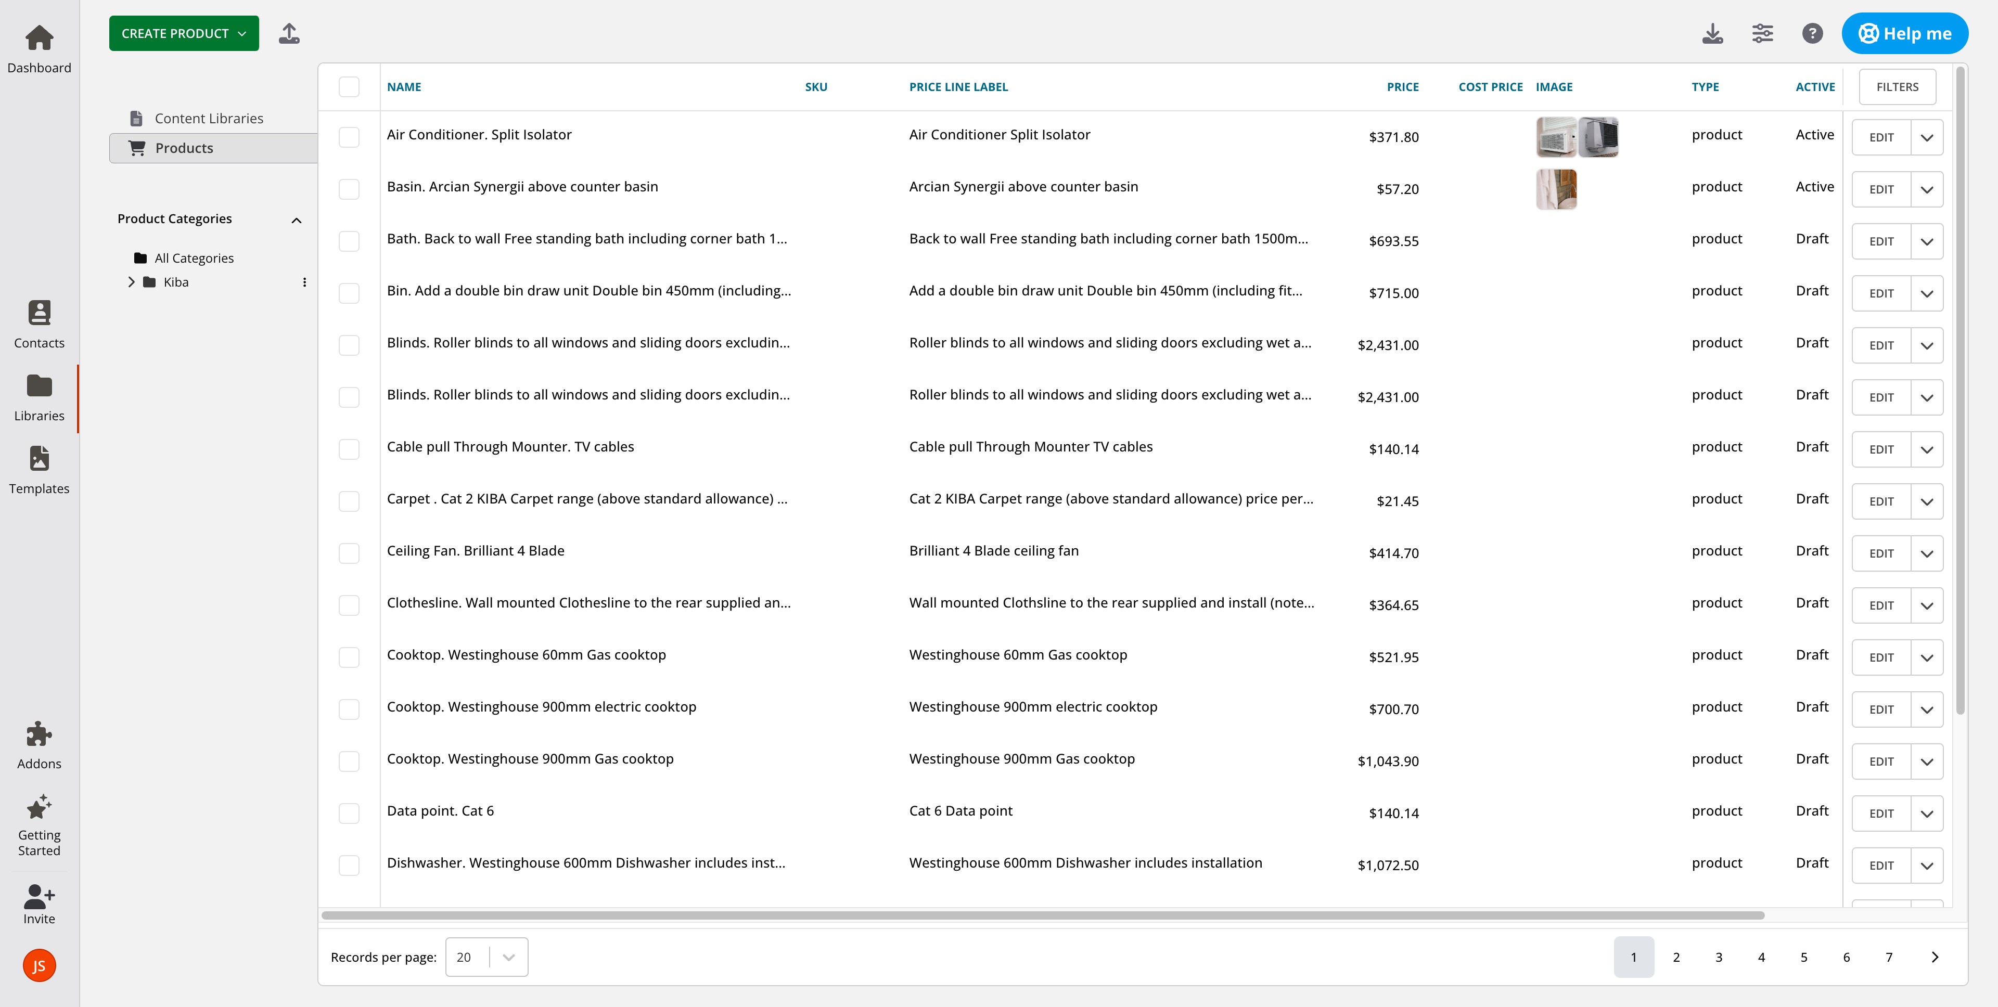Click the upload products icon
1998x1007 pixels.
tap(289, 33)
